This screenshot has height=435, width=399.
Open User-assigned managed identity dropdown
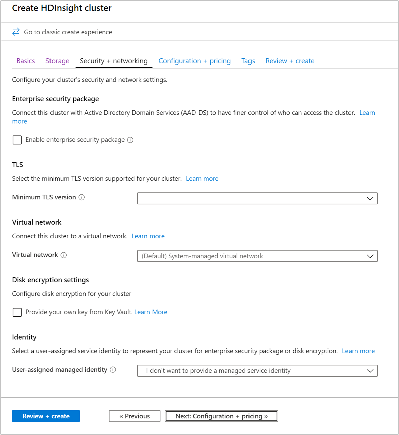257,371
